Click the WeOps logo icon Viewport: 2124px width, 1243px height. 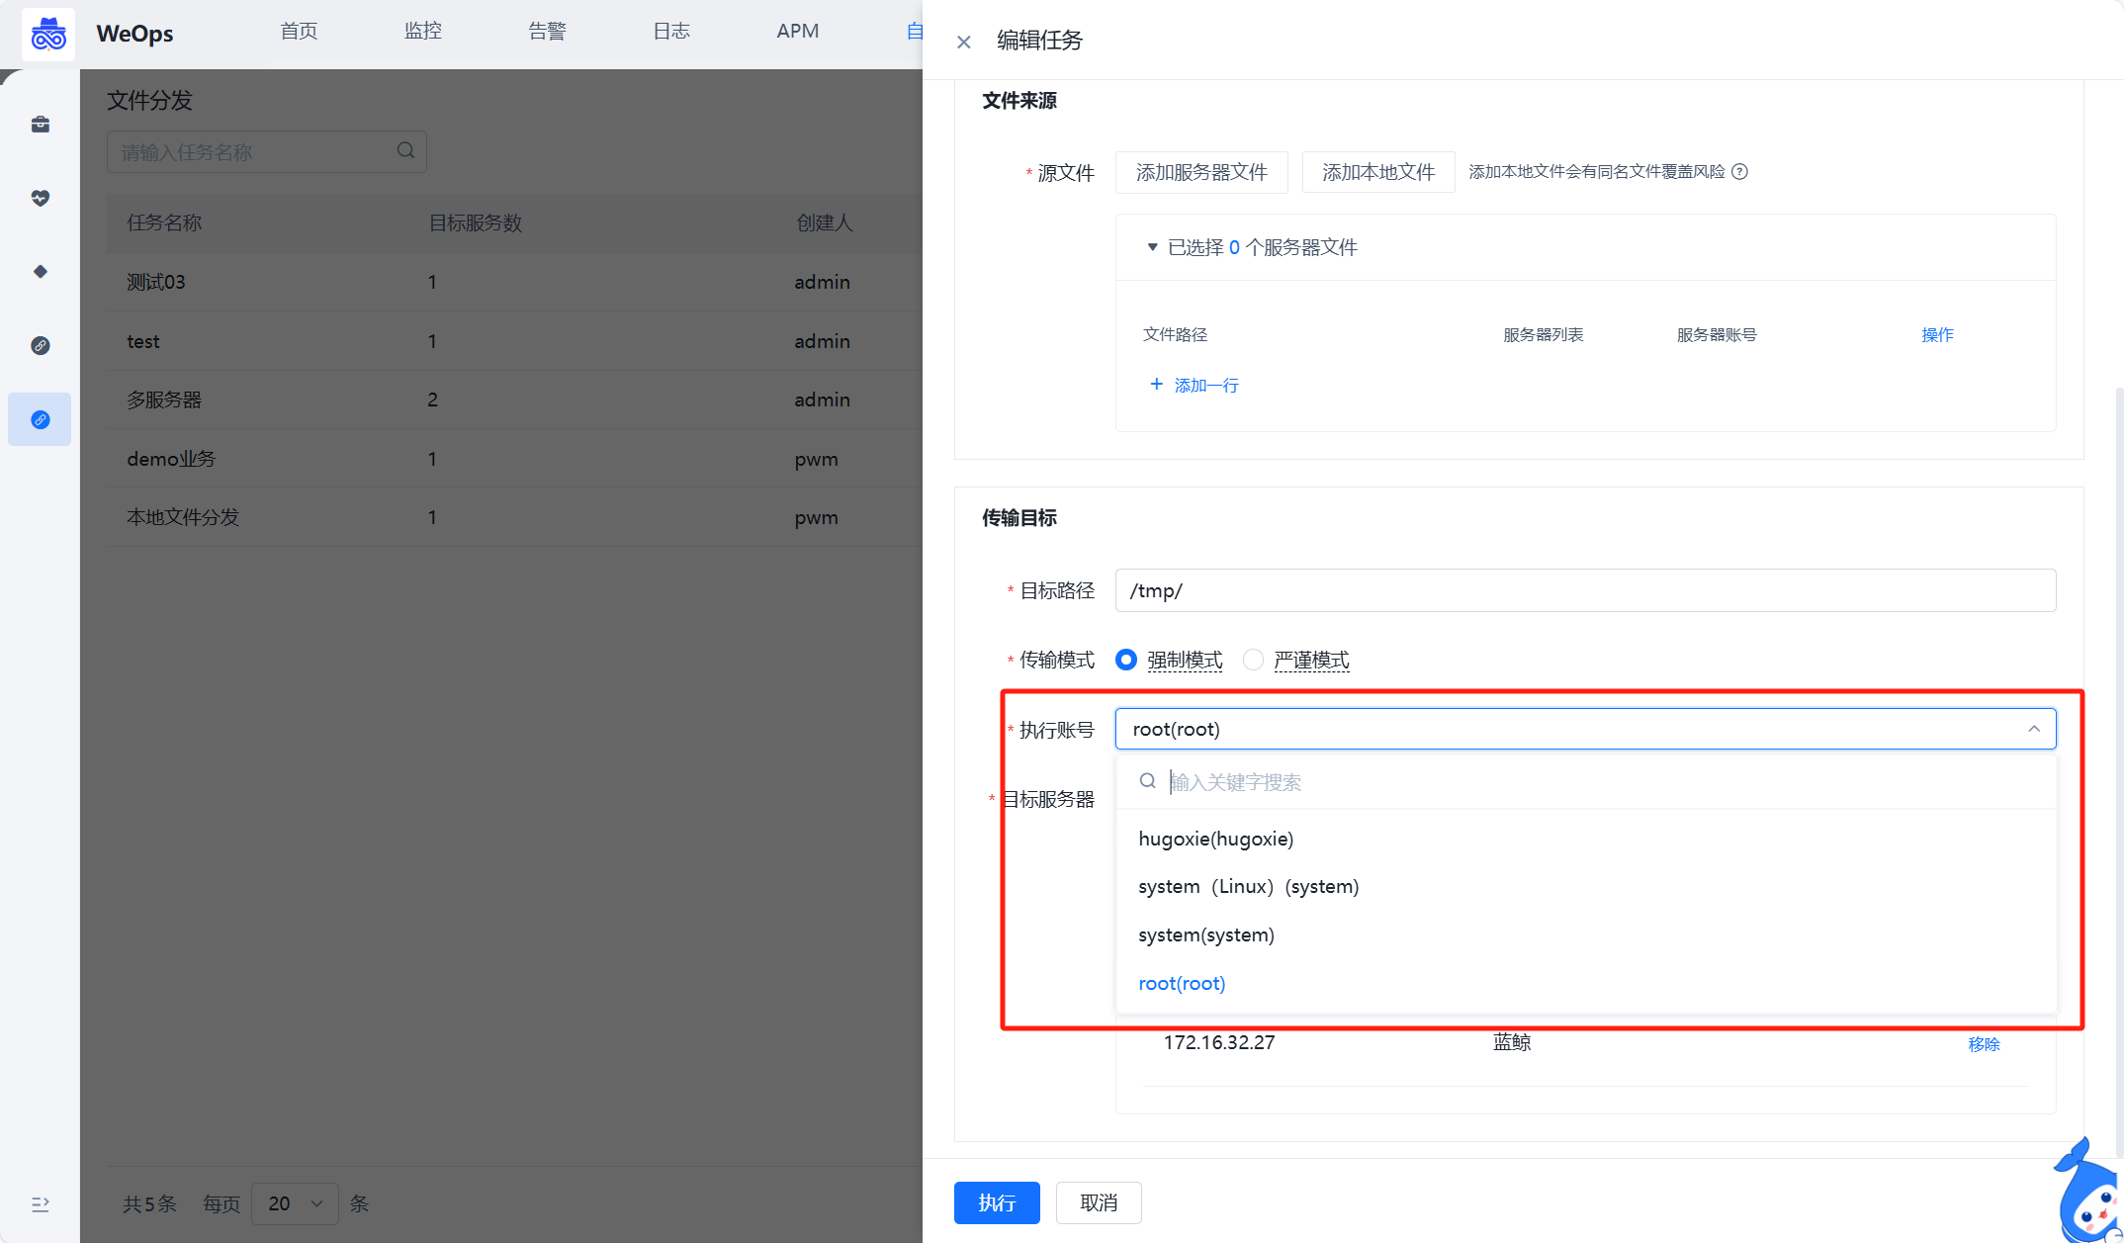[48, 35]
